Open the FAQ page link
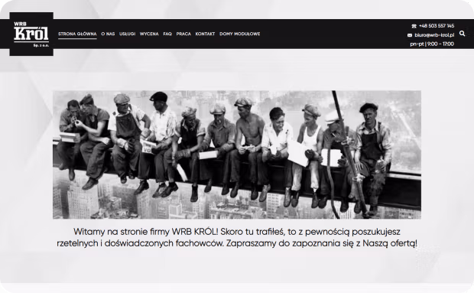The height and width of the screenshot is (293, 474). pos(167,34)
